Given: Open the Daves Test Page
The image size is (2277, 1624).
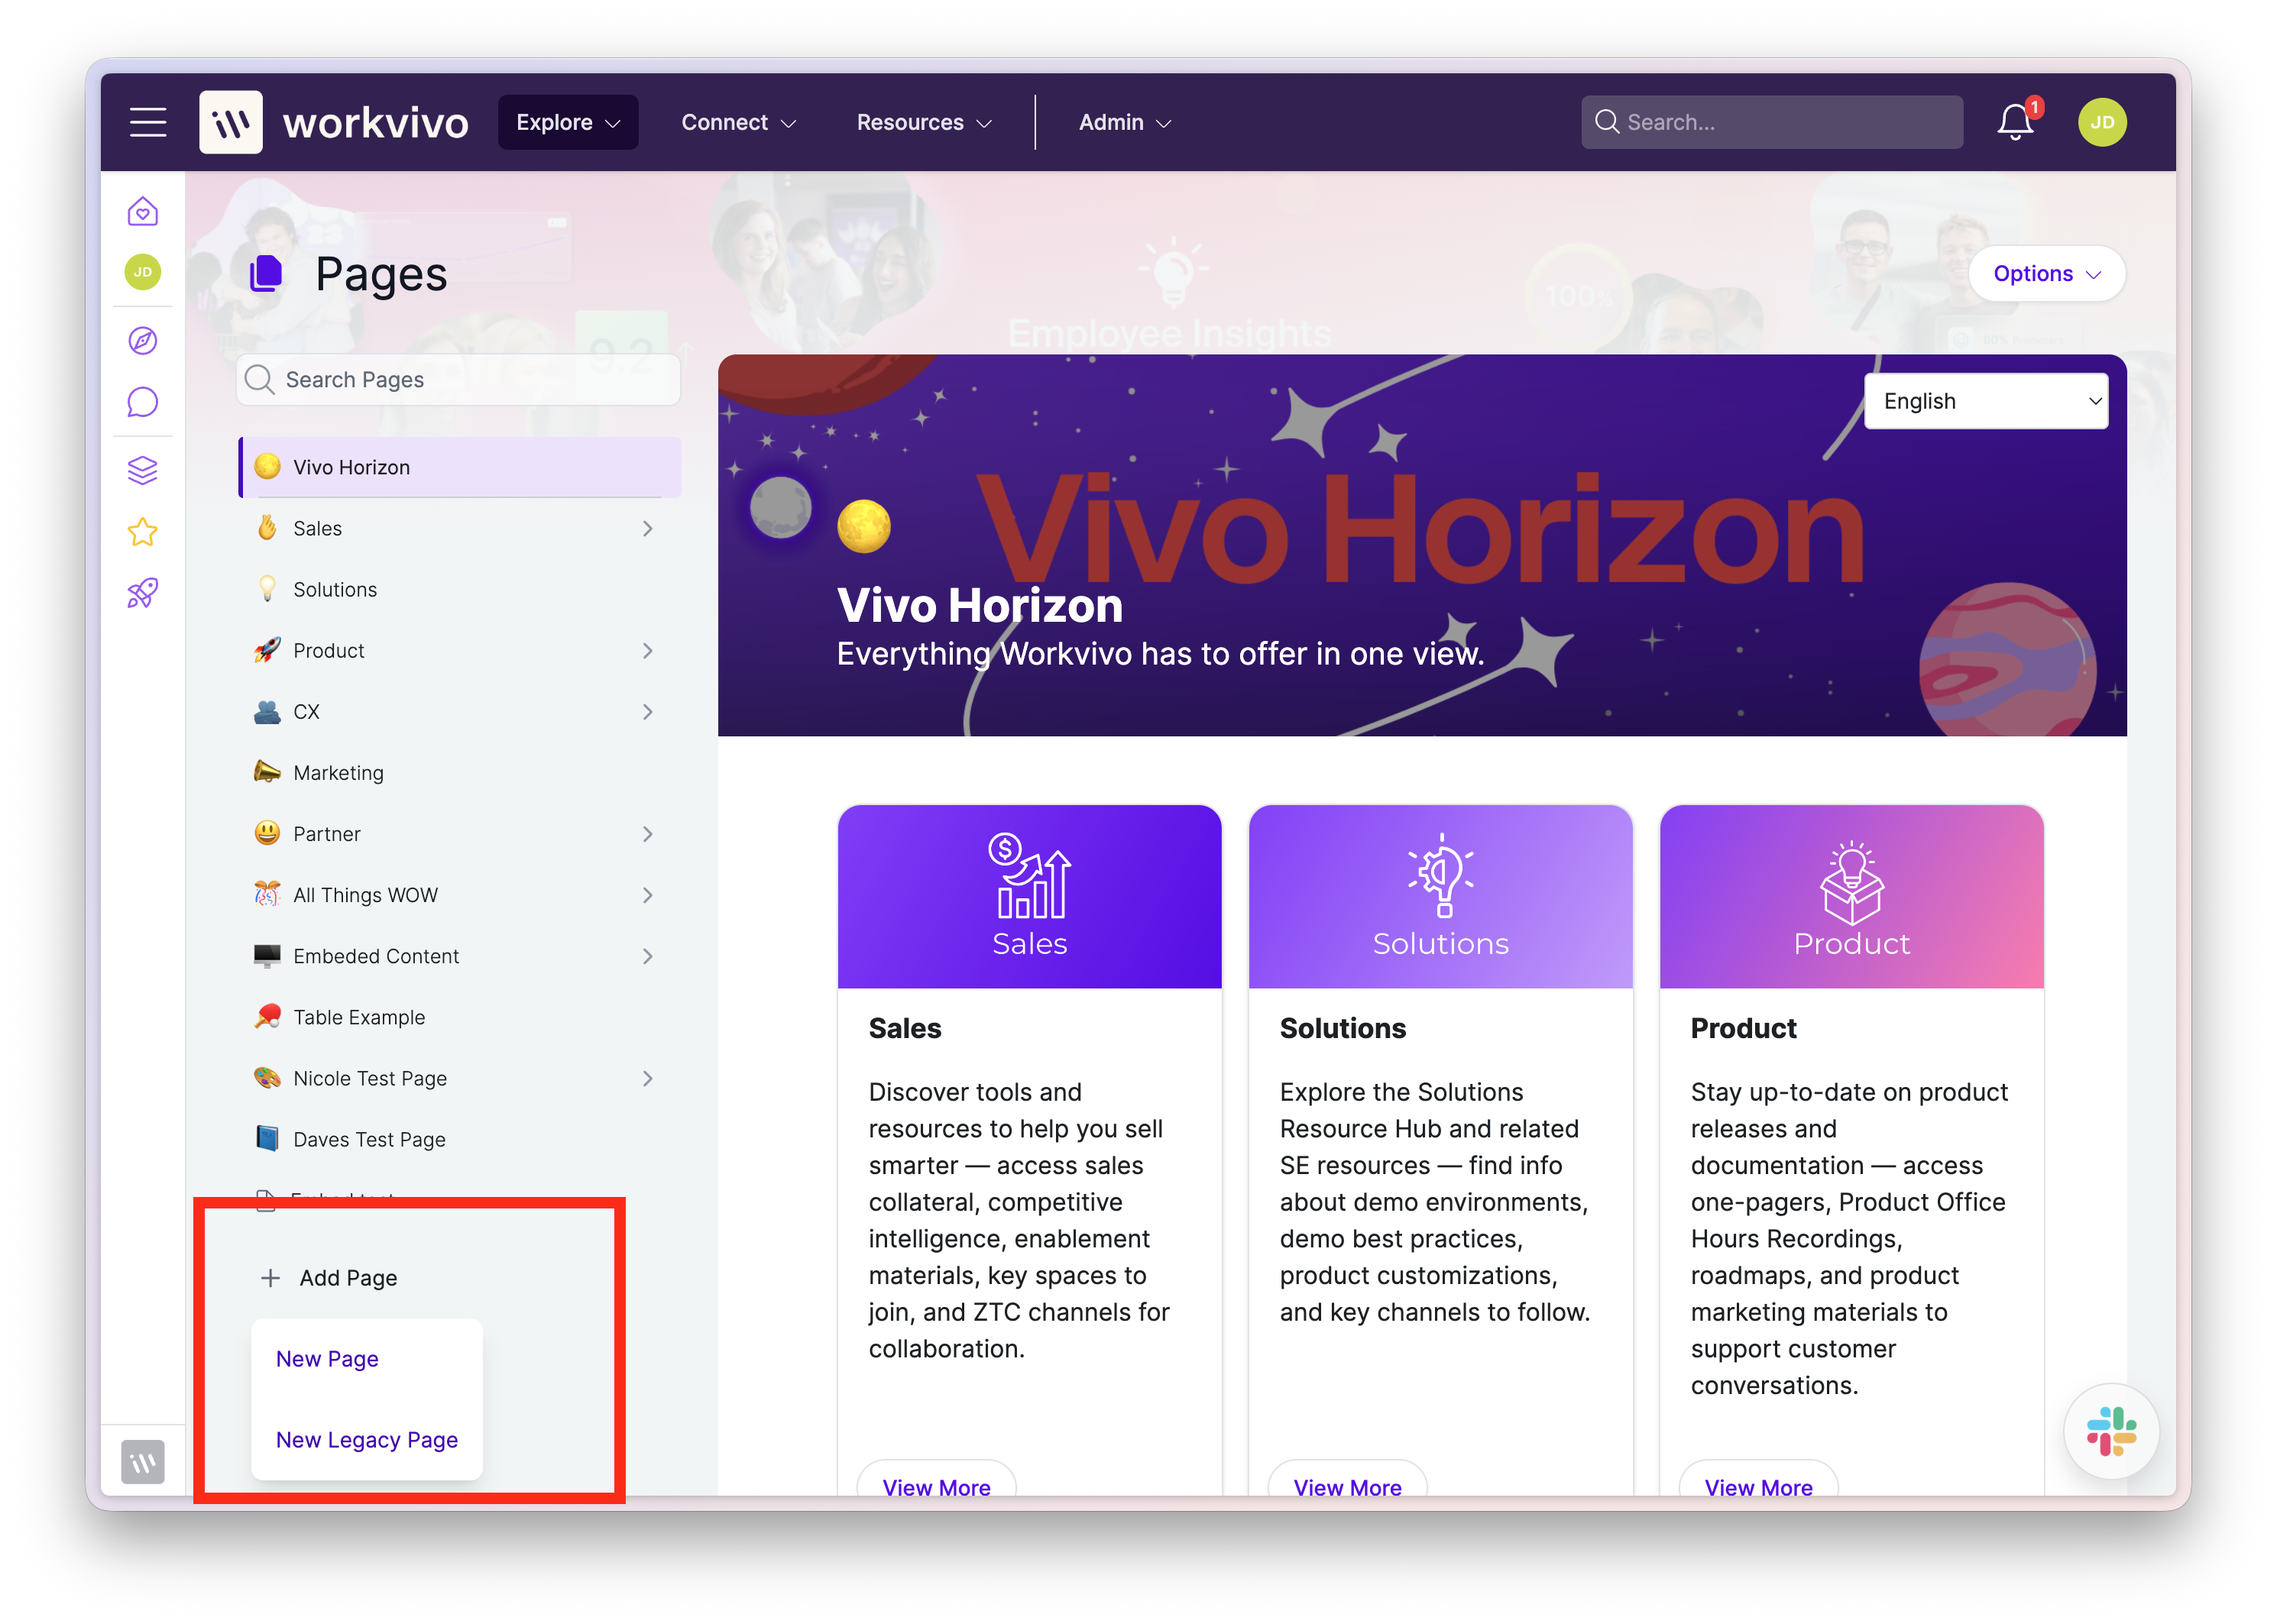Looking at the screenshot, I should click(x=460, y=1139).
